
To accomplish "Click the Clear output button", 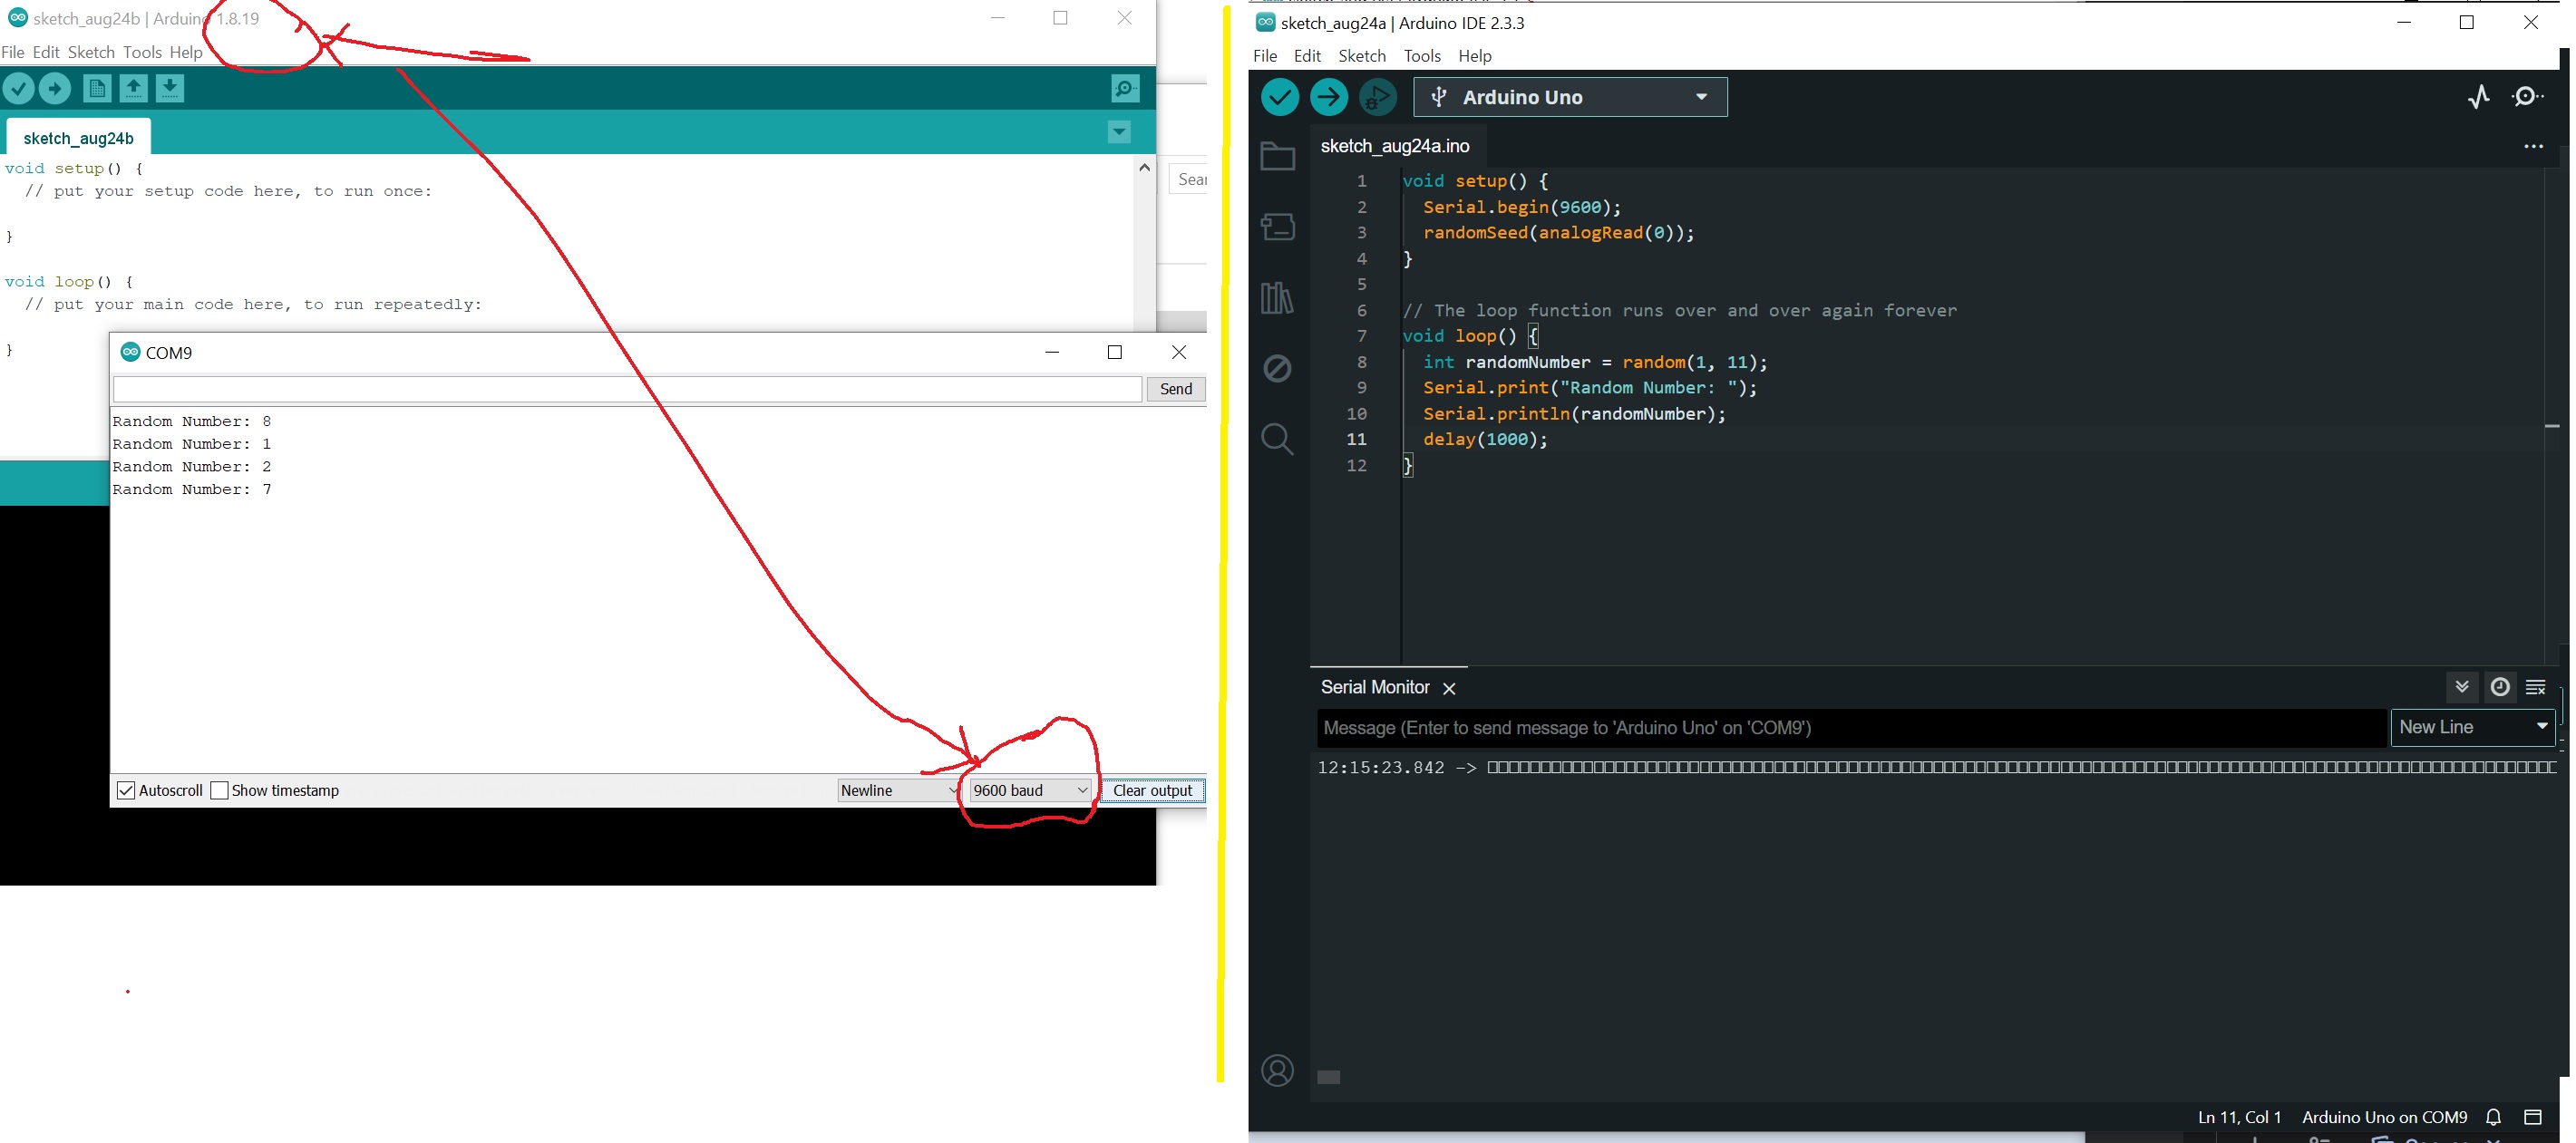I will (1152, 790).
